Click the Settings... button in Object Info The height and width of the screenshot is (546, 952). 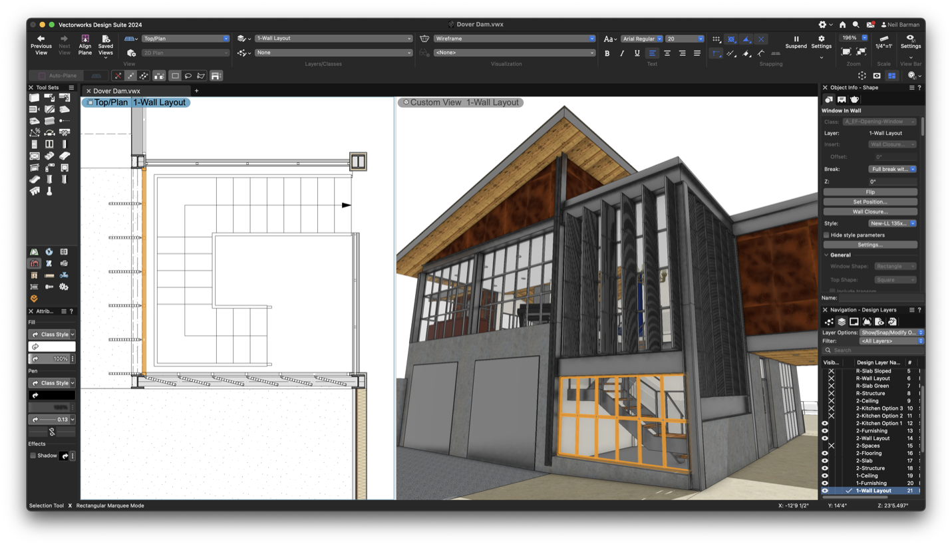click(870, 245)
